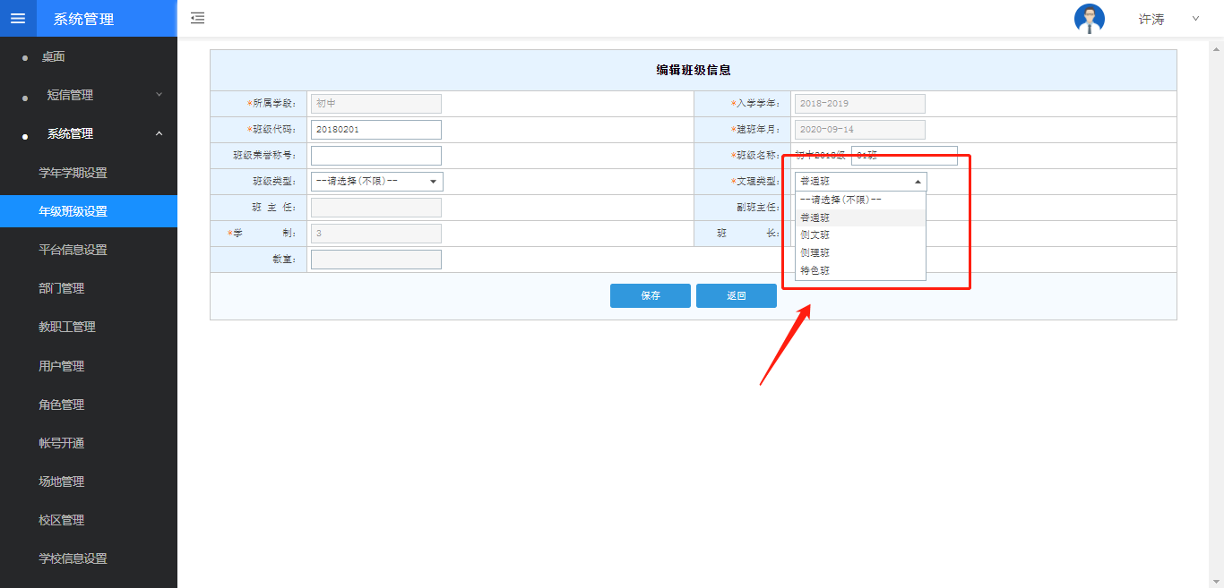Open the 班级类型 dropdown
Image resolution: width=1224 pixels, height=588 pixels.
pos(376,182)
